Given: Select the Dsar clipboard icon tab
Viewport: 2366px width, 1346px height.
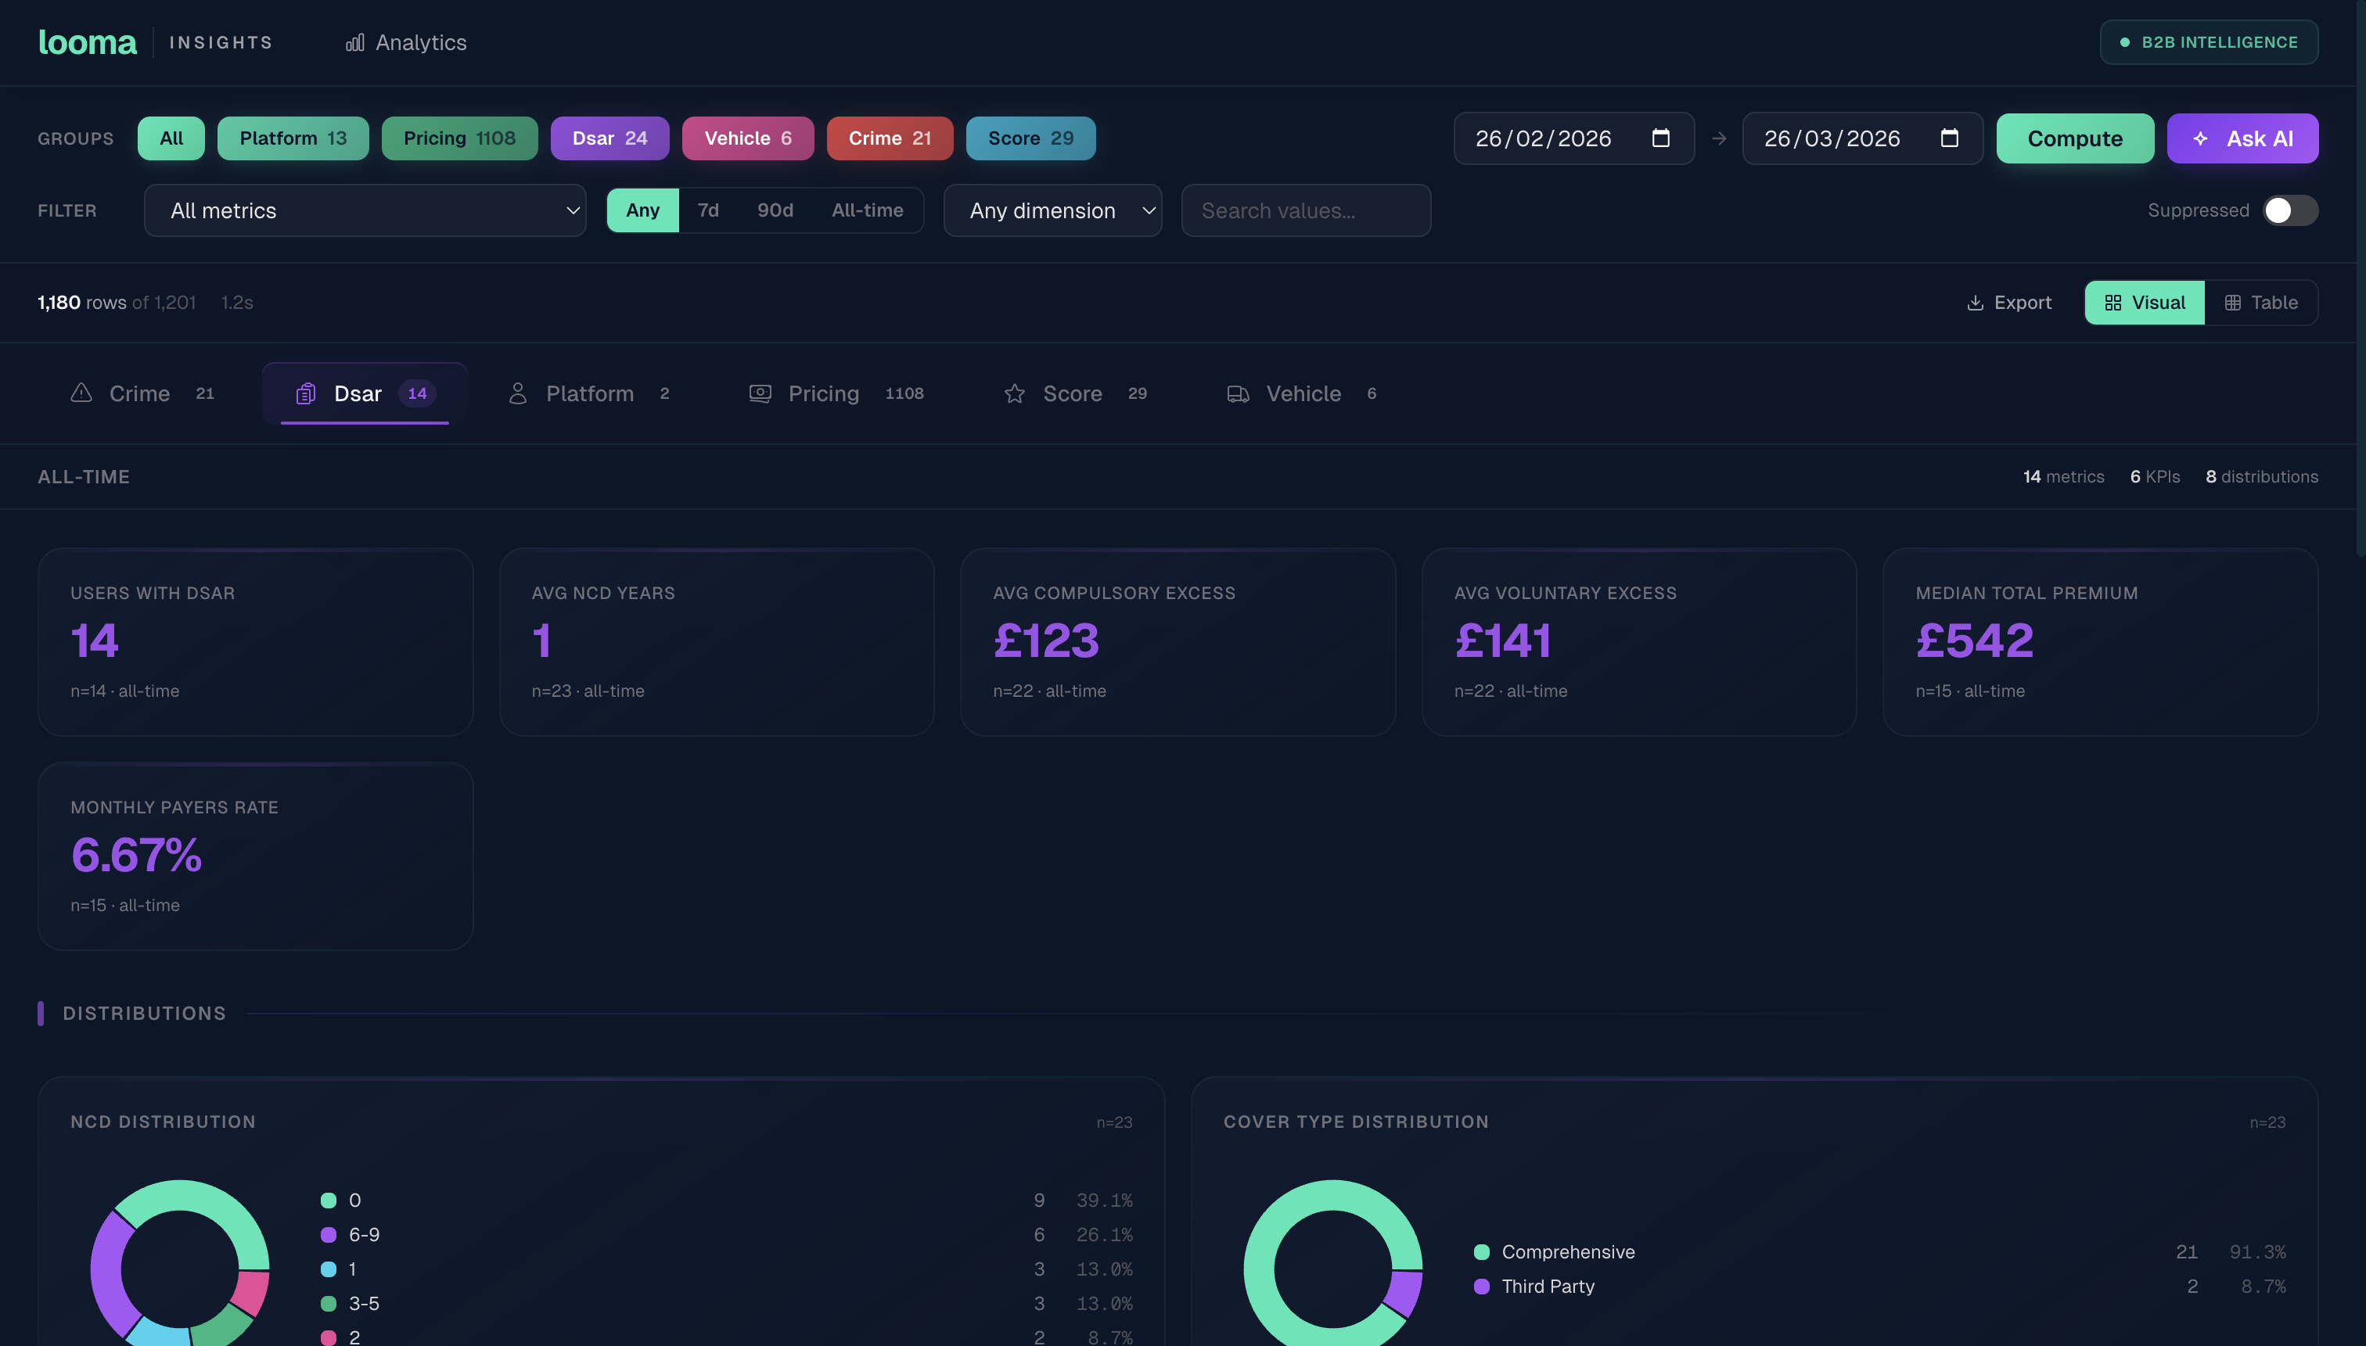Looking at the screenshot, I should coord(306,393).
